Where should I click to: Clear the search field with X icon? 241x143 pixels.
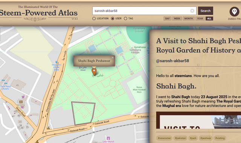192,11
